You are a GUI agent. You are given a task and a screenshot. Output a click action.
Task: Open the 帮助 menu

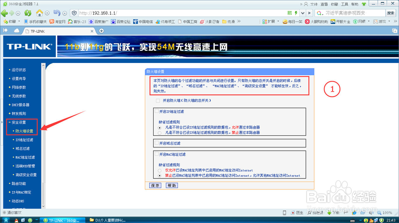(354, 4)
